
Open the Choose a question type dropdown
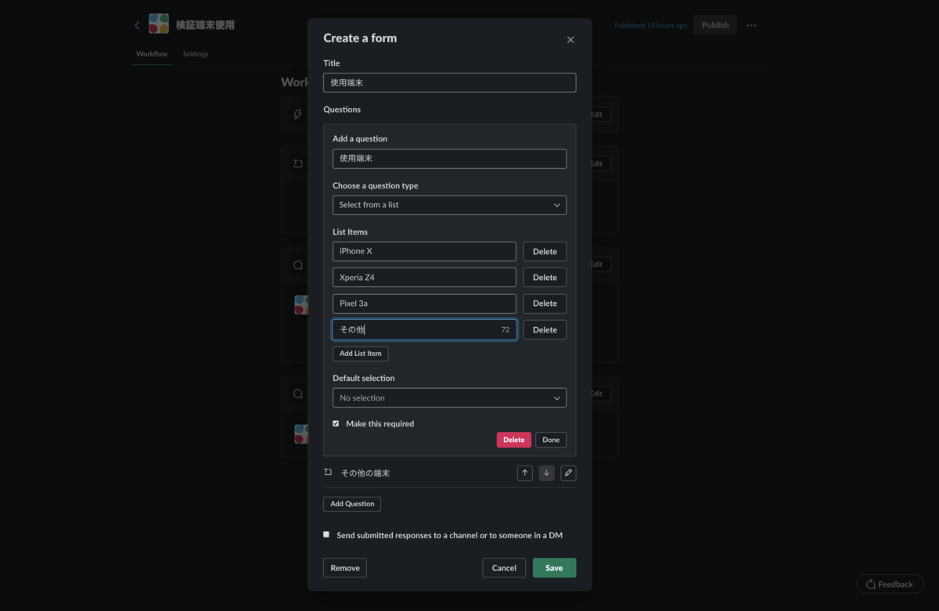(x=449, y=205)
